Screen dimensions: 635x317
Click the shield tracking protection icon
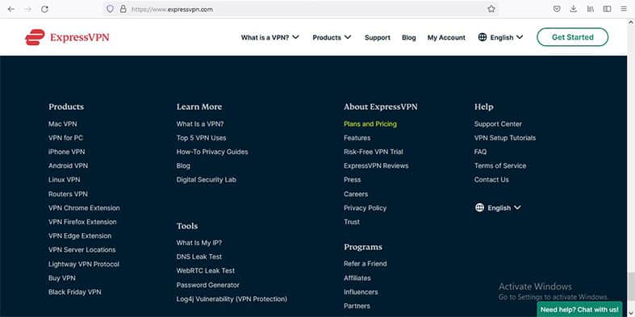tap(111, 9)
